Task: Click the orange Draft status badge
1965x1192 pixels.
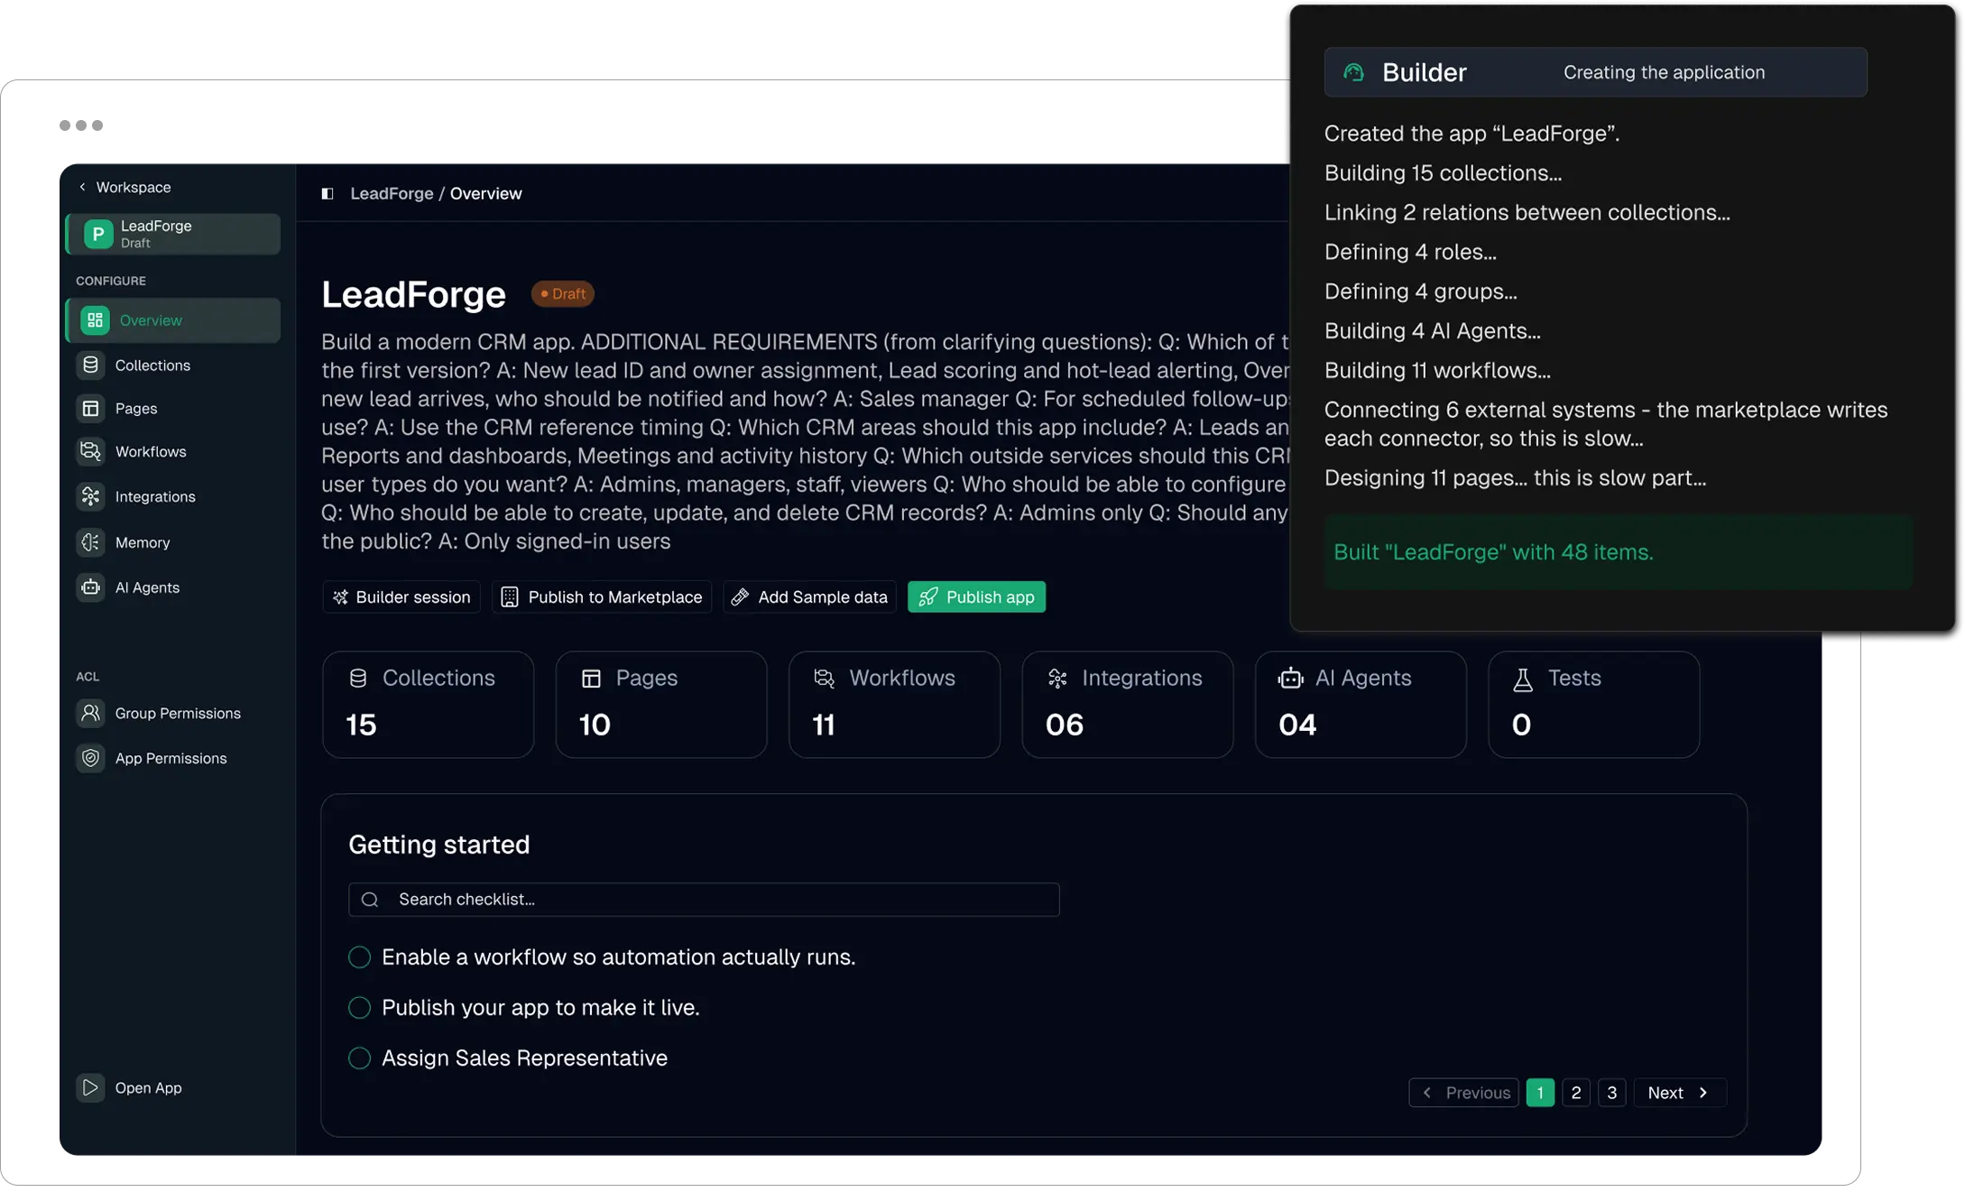Action: click(562, 294)
